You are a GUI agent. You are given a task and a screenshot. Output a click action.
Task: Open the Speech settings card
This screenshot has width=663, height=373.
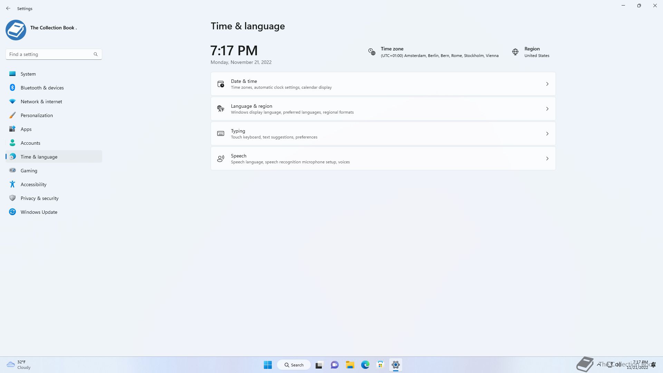pos(383,159)
